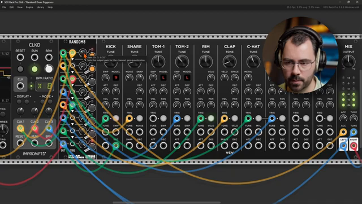Click the CLAP TRIG input jack

coord(225,118)
